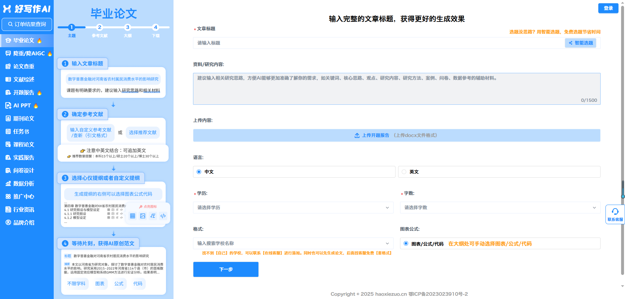Click the 下一步 button
The height and width of the screenshot is (299, 625).
tap(226, 269)
